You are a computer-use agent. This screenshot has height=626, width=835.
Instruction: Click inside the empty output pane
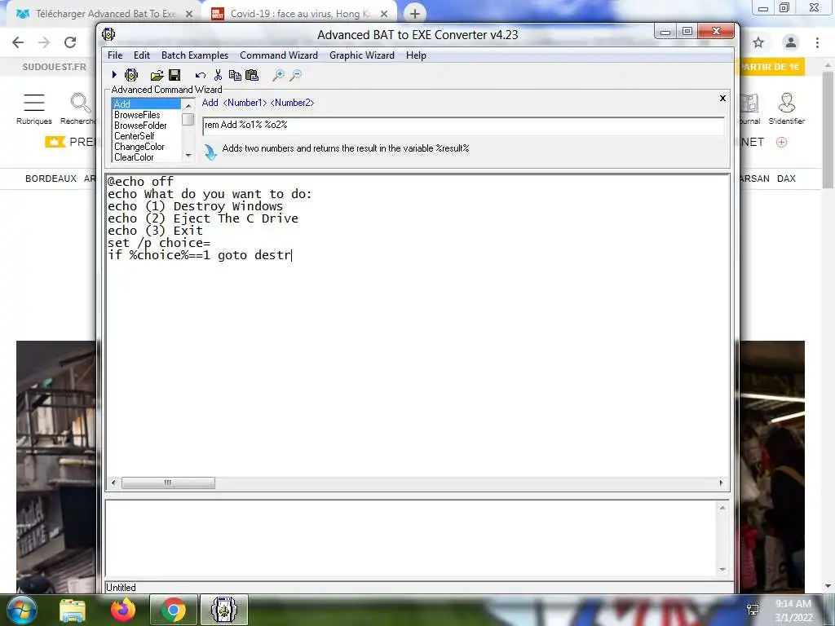point(411,538)
